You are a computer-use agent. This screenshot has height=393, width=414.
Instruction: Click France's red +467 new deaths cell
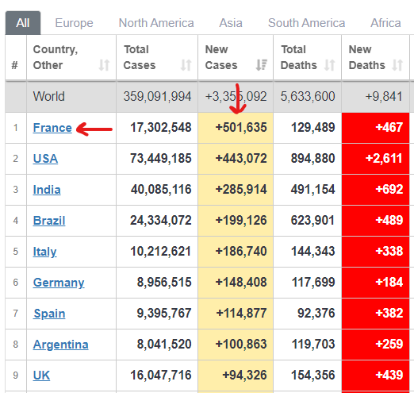tap(375, 128)
